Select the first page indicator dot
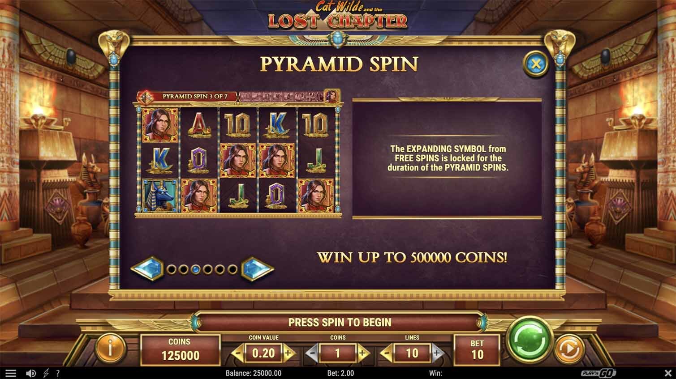The image size is (676, 379). (x=171, y=269)
